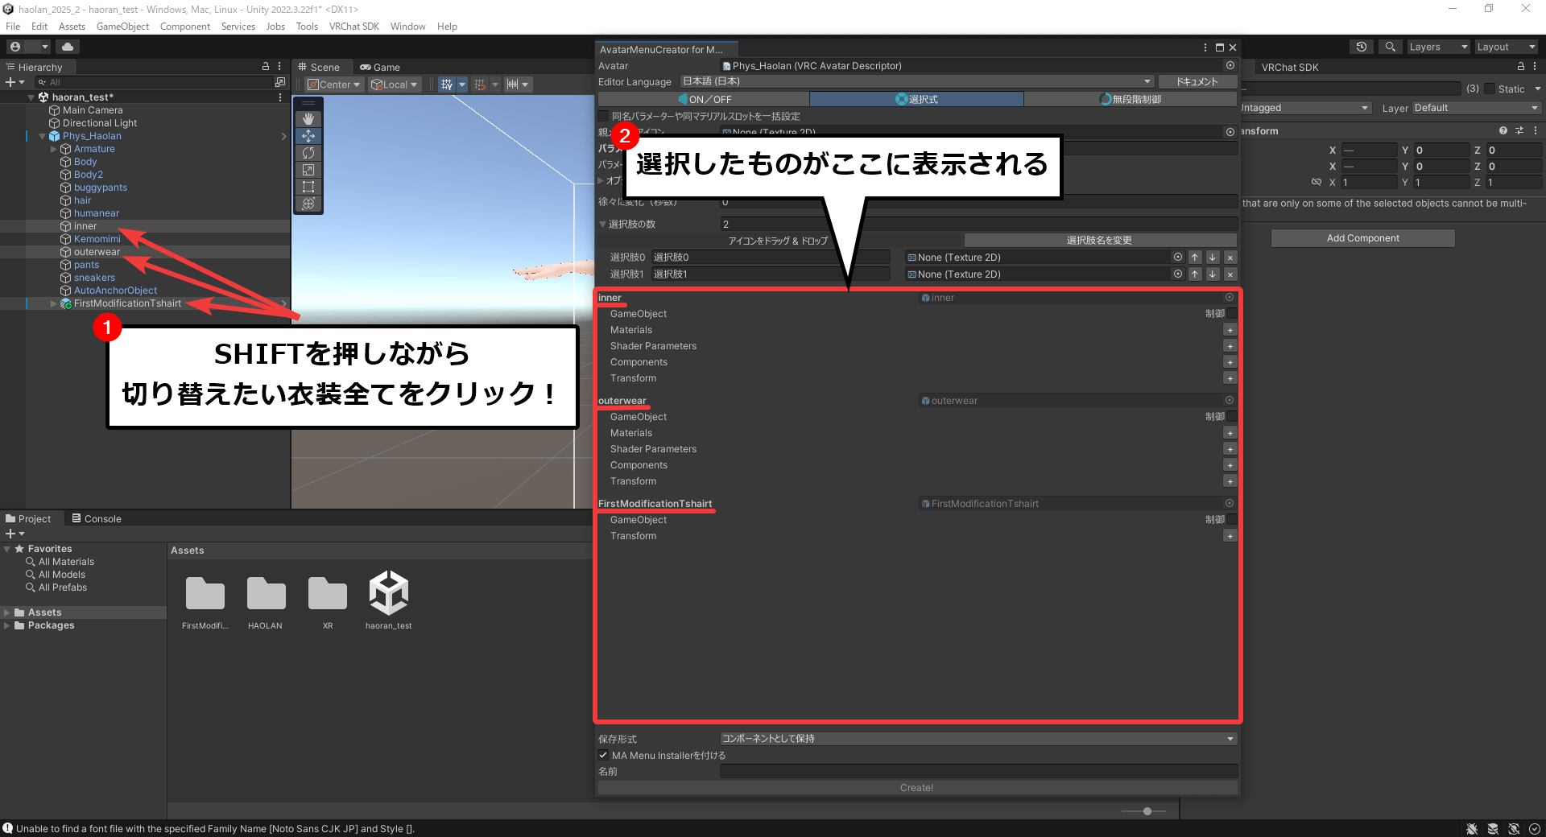Screen dimensions: 1546x837
Task: Open Editor Language 日本語 dropdown
Action: pyautogui.click(x=917, y=81)
